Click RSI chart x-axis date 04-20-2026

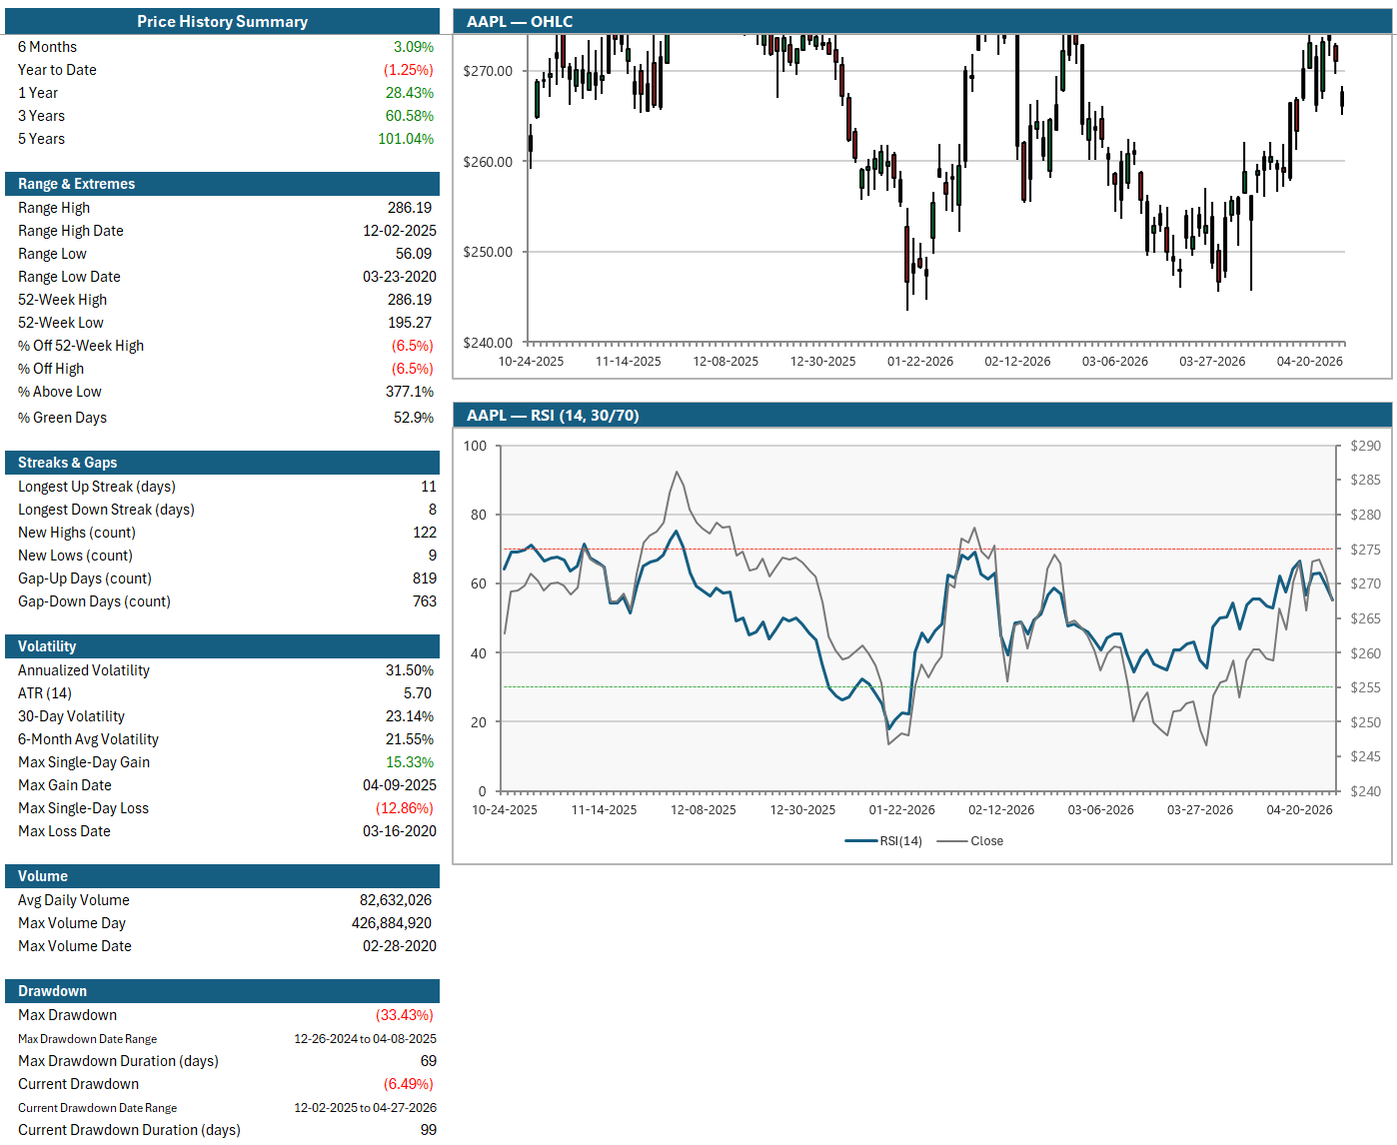1299,810
